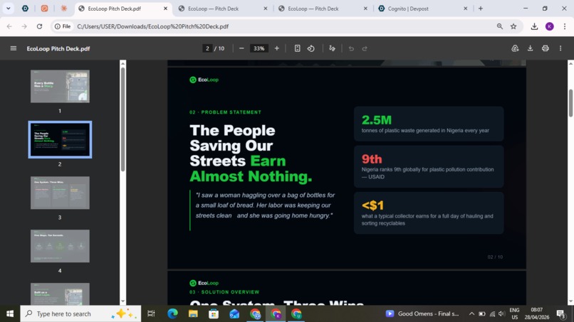Open the Chrome profile avatar K
The width and height of the screenshot is (574, 322).
(x=550, y=26)
